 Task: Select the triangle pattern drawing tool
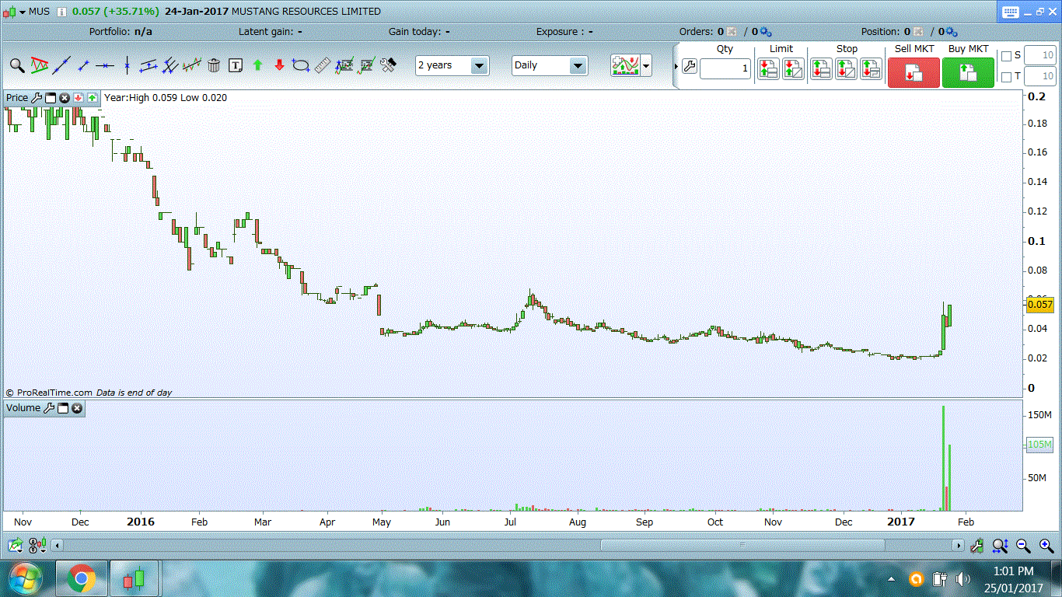click(x=39, y=65)
